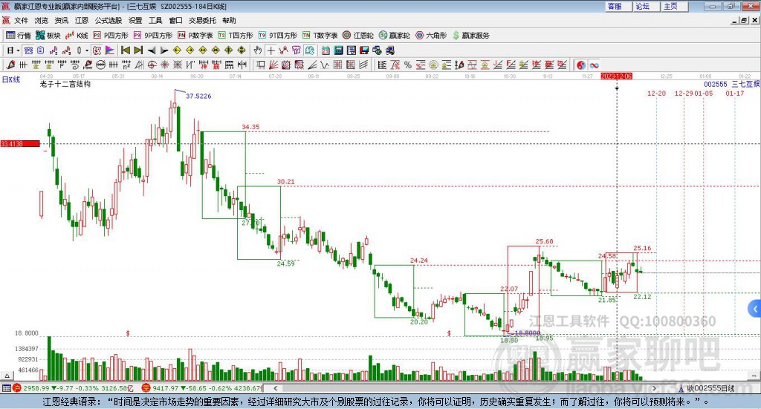Restore inner document window button

(744, 20)
